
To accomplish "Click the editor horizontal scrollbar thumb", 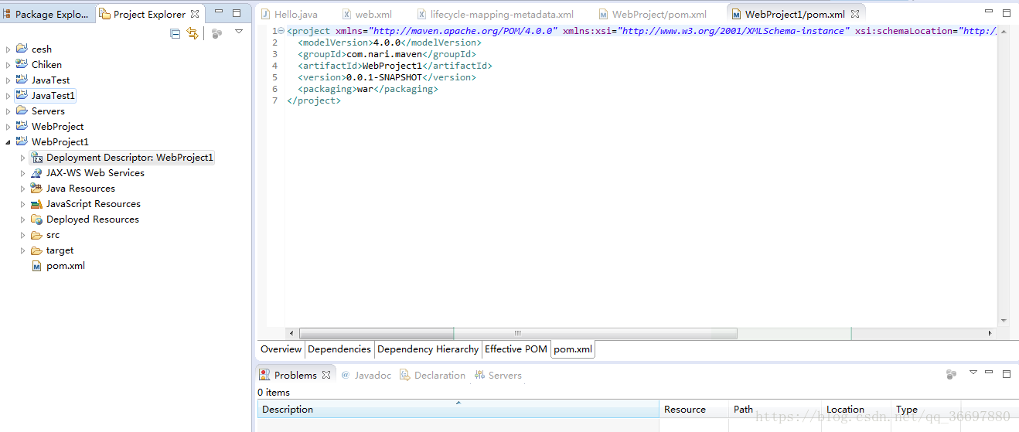I will (518, 333).
